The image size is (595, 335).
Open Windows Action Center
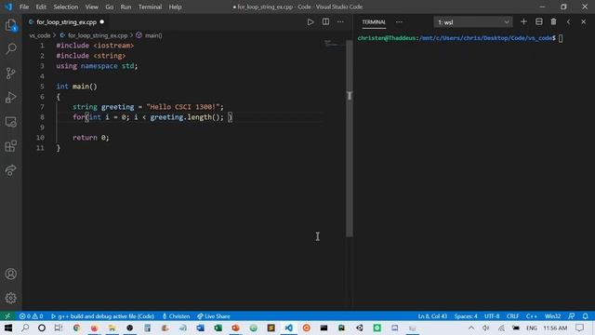[x=580, y=328]
